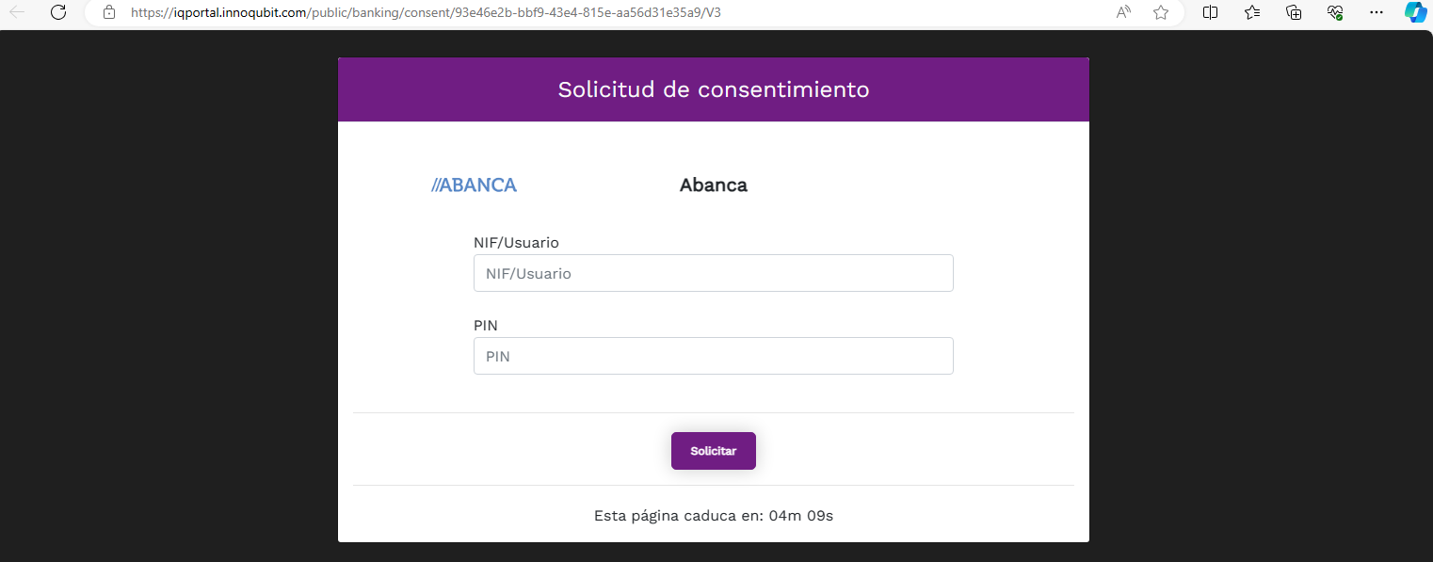This screenshot has width=1433, height=562.
Task: Click the NIF/Usuario field label
Action: click(516, 242)
